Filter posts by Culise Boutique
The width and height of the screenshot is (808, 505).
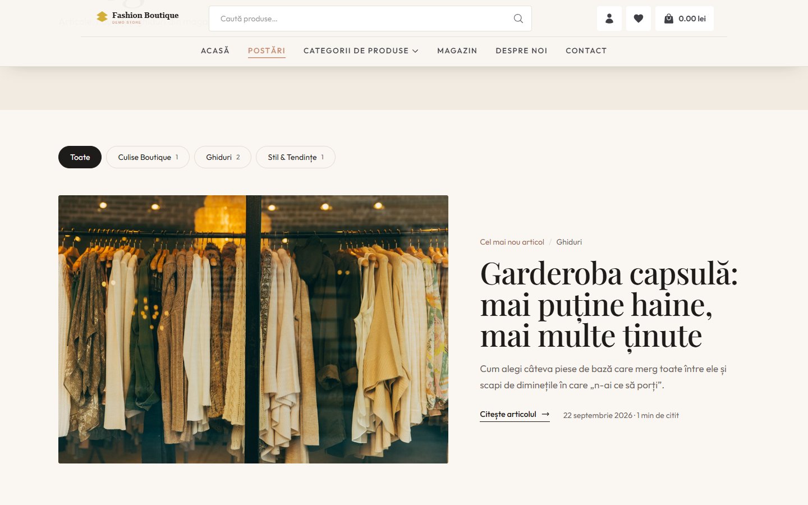[148, 157]
